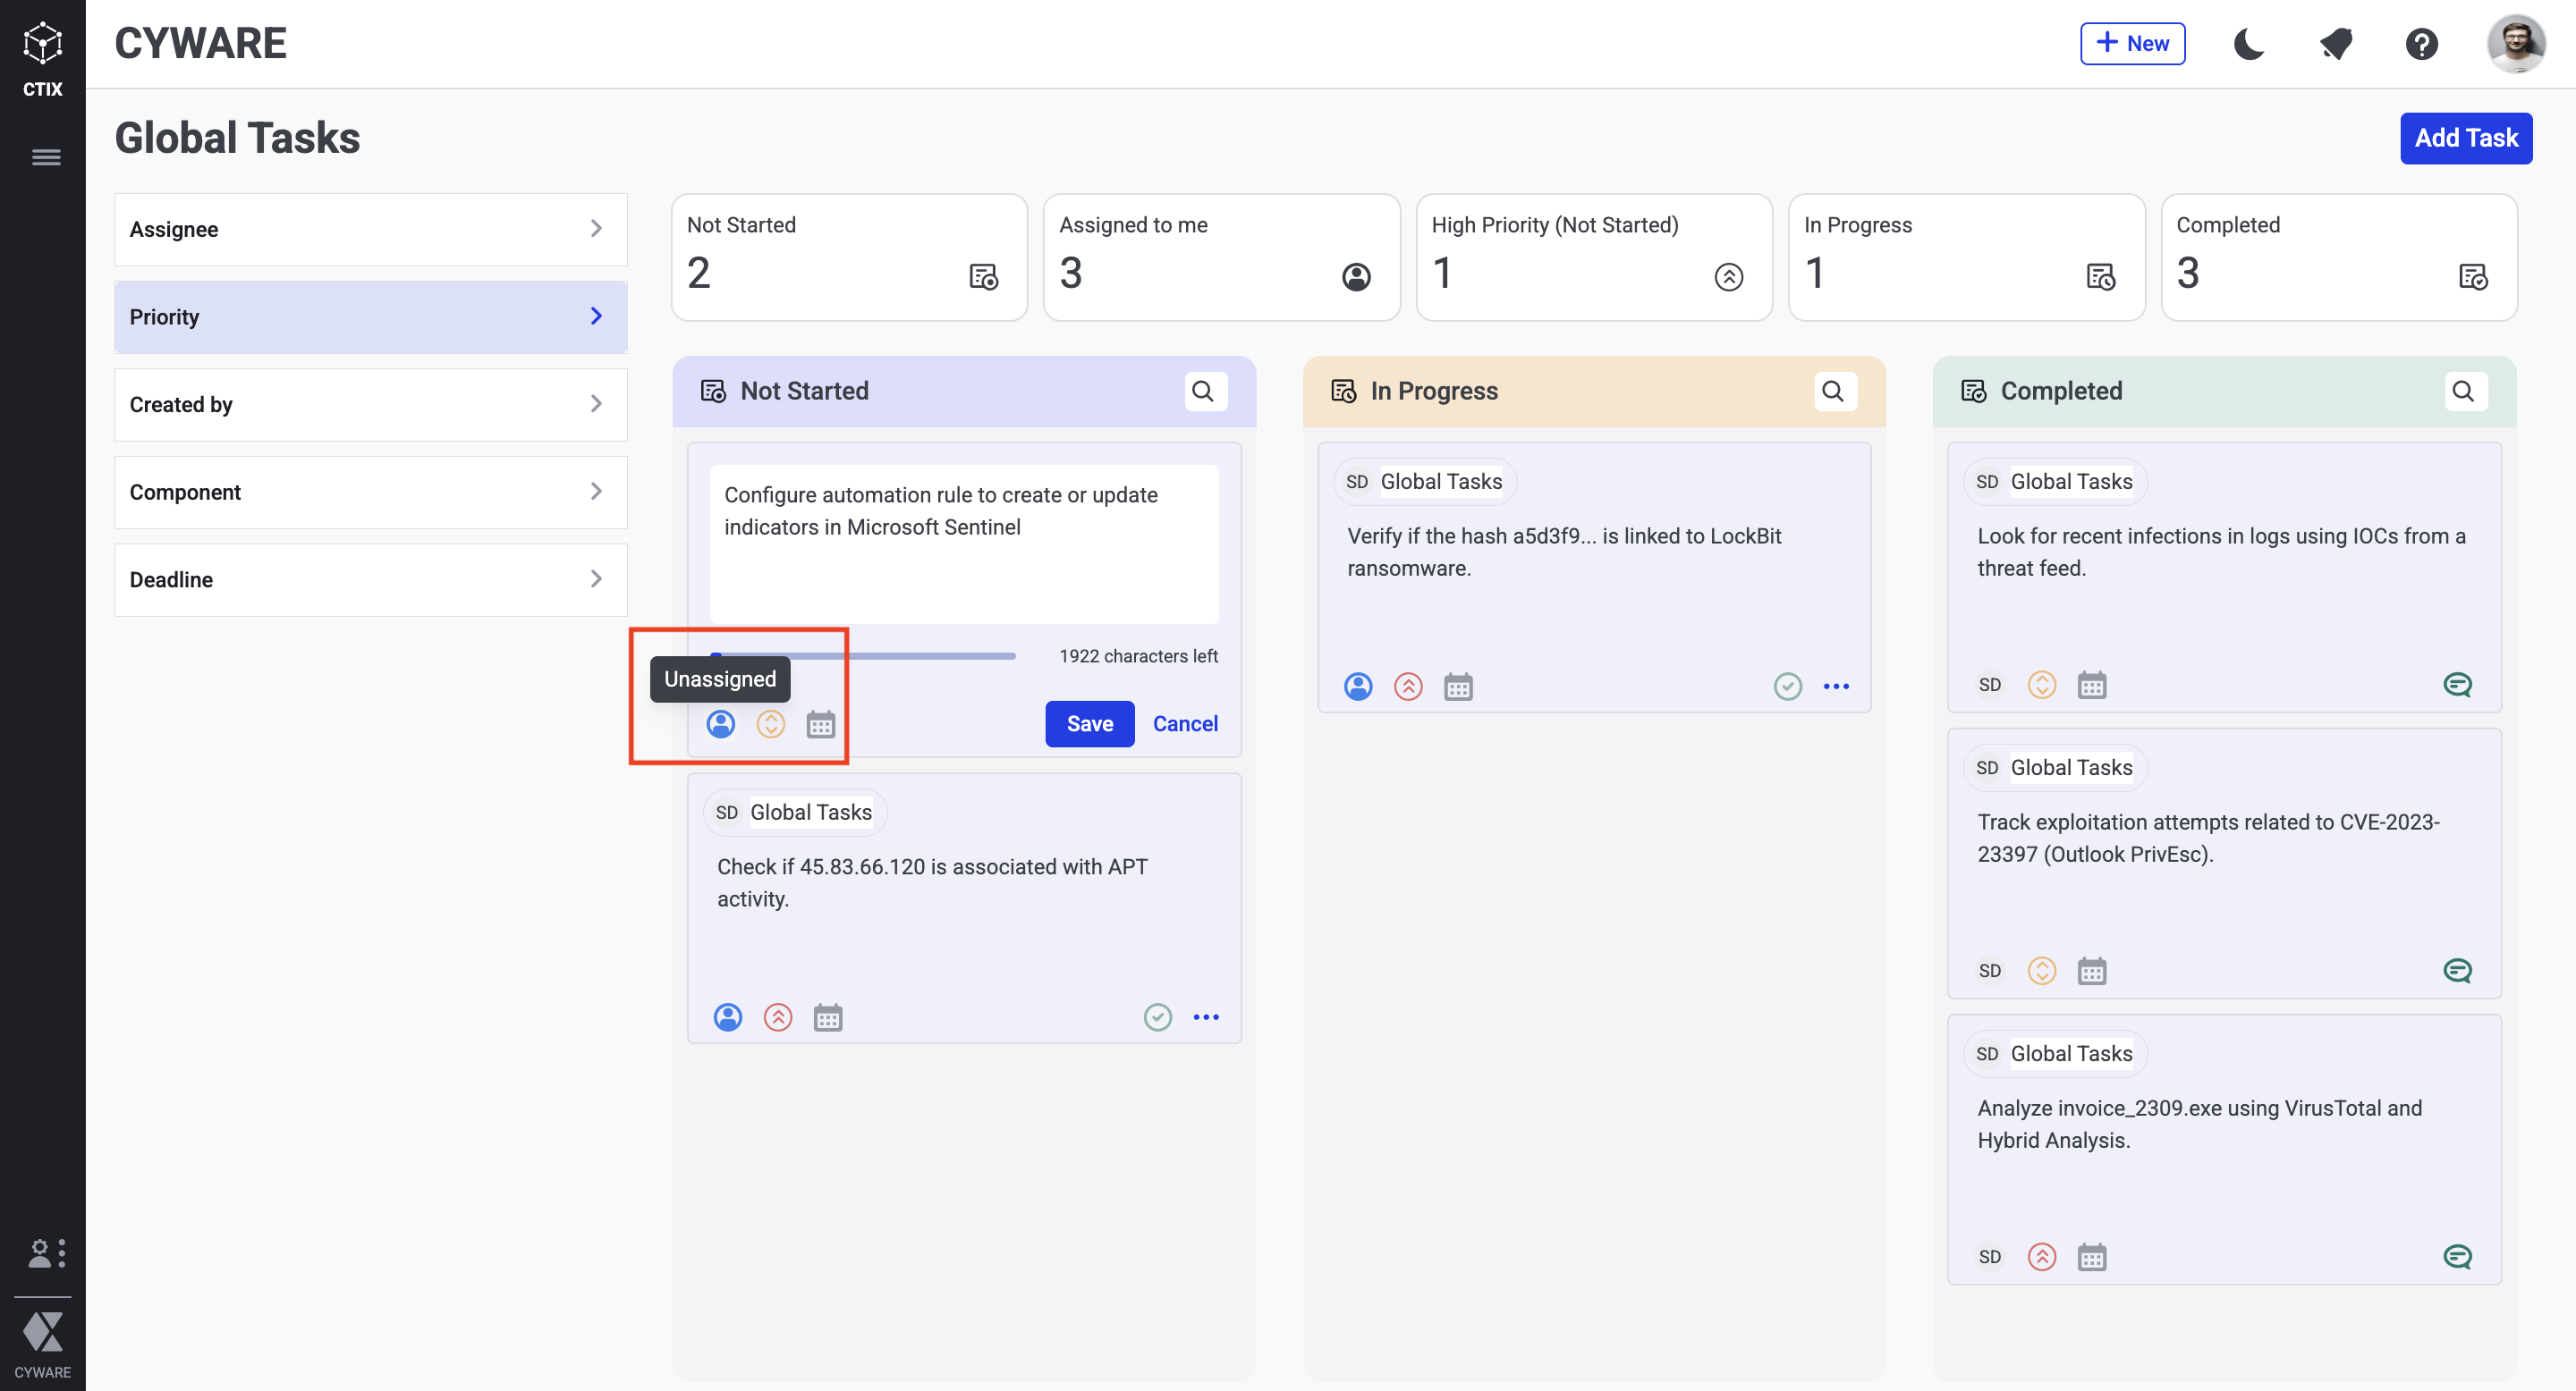Click the High Priority Not Started tab
Viewport: 2576px width, 1391px height.
1594,256
